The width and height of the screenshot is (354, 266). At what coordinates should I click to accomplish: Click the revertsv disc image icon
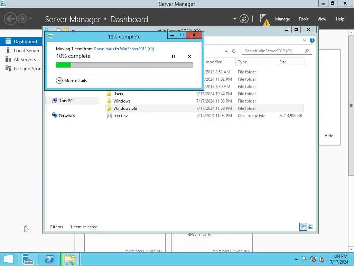tap(109, 116)
